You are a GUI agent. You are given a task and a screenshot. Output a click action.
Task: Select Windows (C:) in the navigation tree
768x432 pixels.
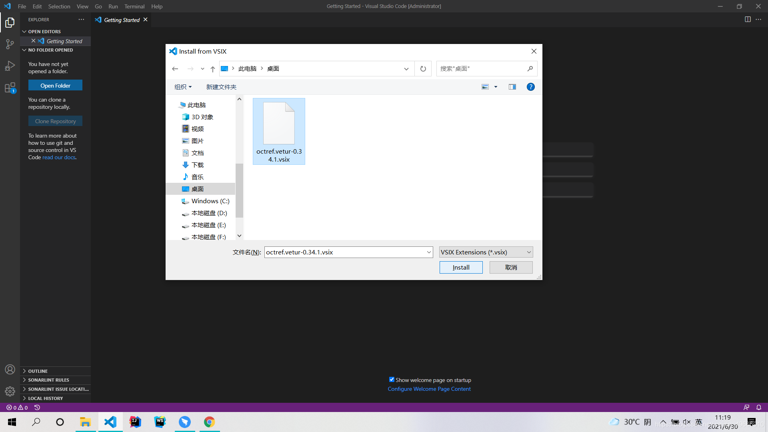(x=210, y=201)
